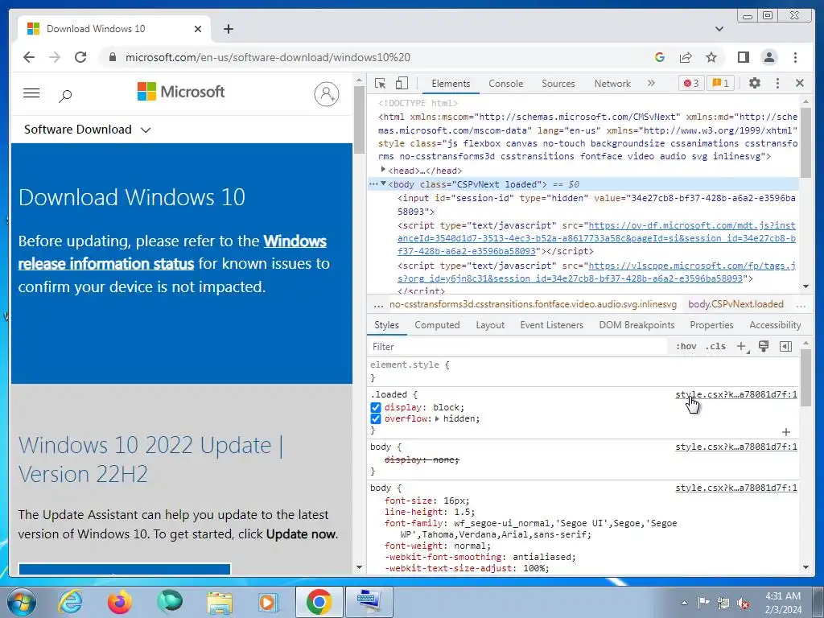This screenshot has height=618, width=824.
Task: Uncheck the overflow: hidden checkbox
Action: click(x=375, y=418)
